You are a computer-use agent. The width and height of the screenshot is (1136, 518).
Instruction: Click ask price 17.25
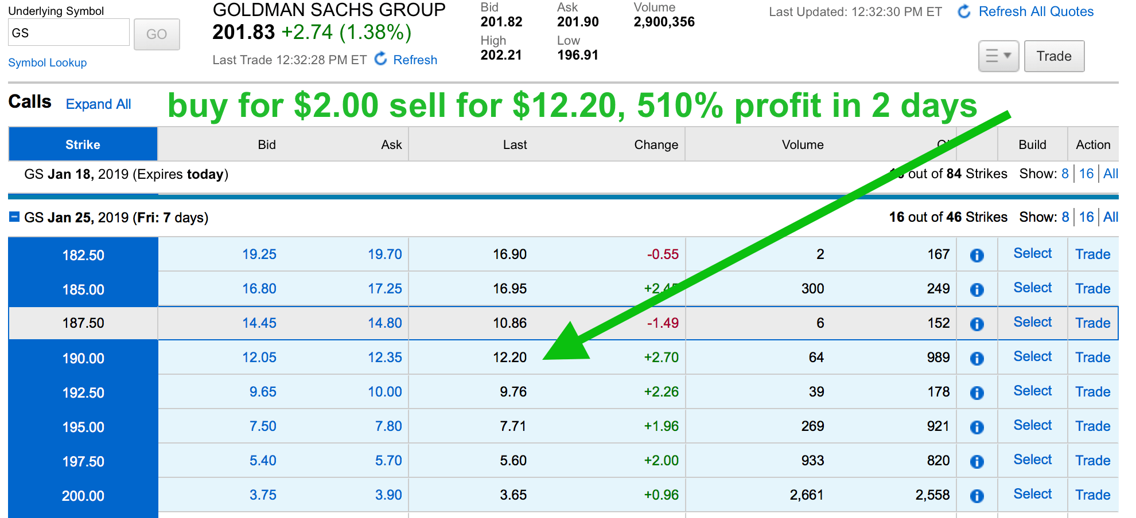385,289
